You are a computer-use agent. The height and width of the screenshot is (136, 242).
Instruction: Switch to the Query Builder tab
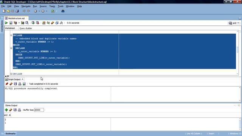26,28
